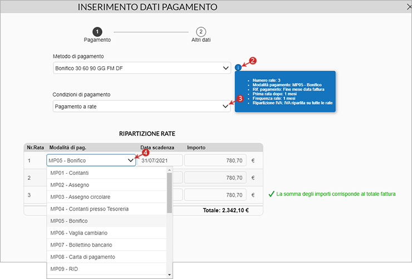
Task: Choose MP08 - Carta di pagamento
Action: (107, 257)
